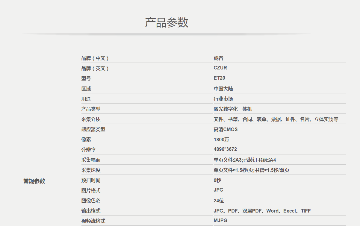Viewport: 360px width, 226px height.
Task: Click the 视频流格式 label
Action: coord(93,221)
